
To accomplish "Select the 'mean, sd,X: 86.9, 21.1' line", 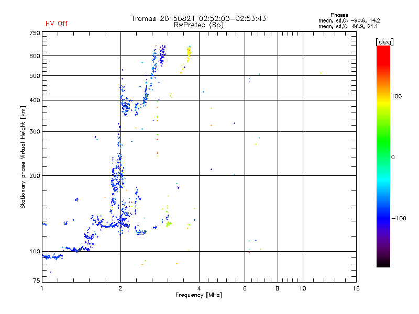I will (x=348, y=26).
